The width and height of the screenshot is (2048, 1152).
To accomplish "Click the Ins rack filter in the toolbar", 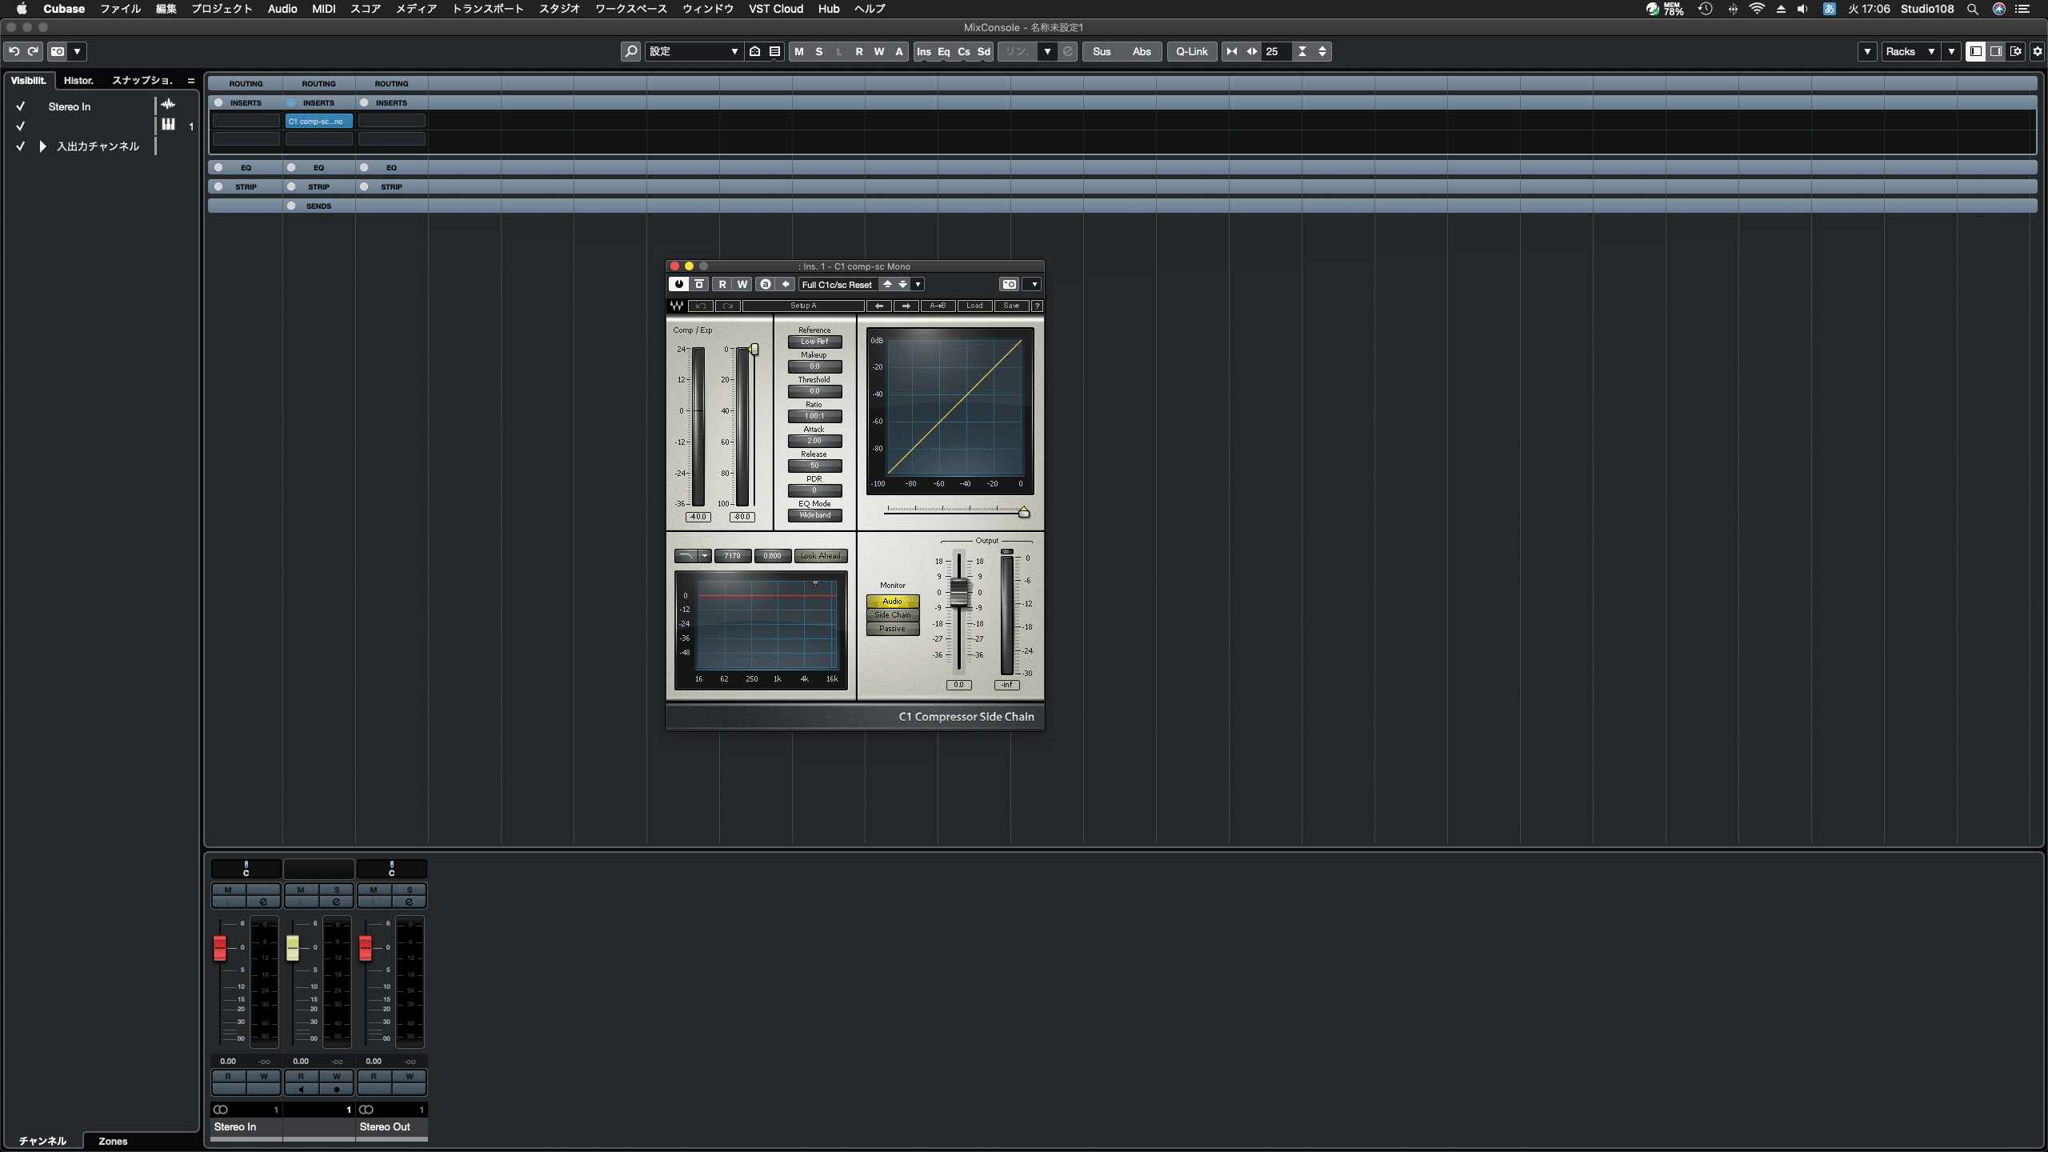I will 924,51.
